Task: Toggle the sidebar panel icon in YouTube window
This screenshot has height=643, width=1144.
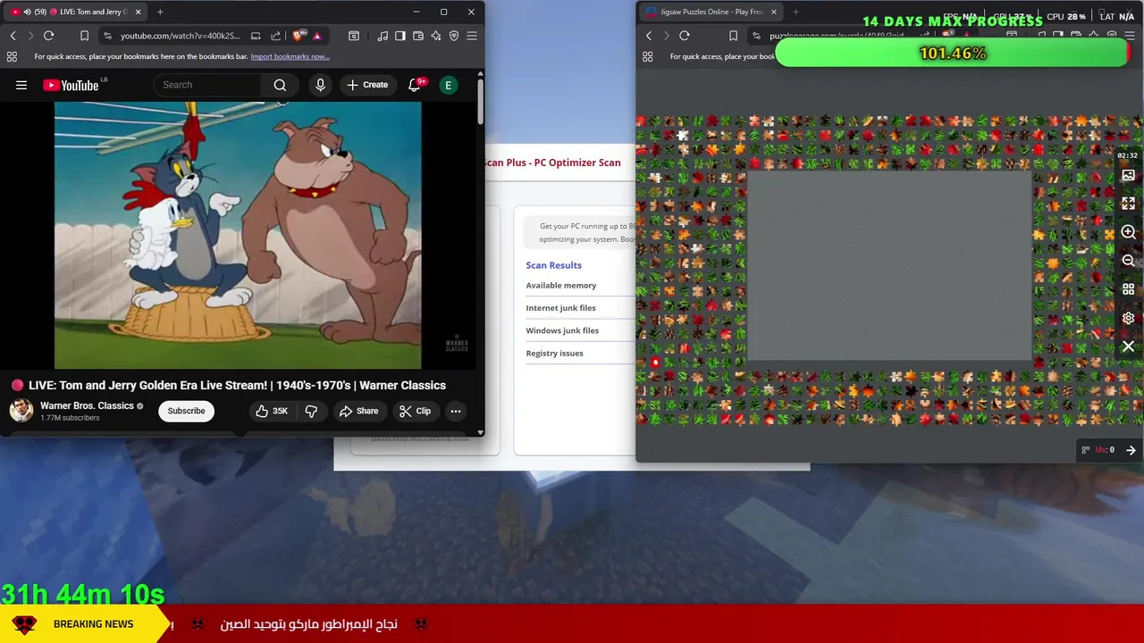Action: tap(400, 36)
